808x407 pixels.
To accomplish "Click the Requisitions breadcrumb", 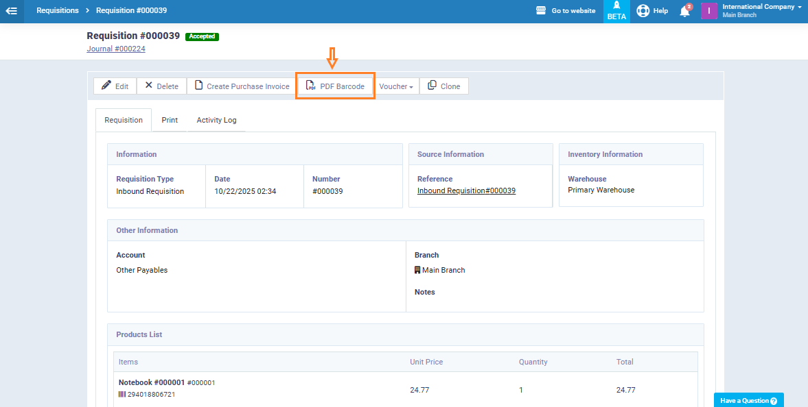I will pyautogui.click(x=58, y=11).
